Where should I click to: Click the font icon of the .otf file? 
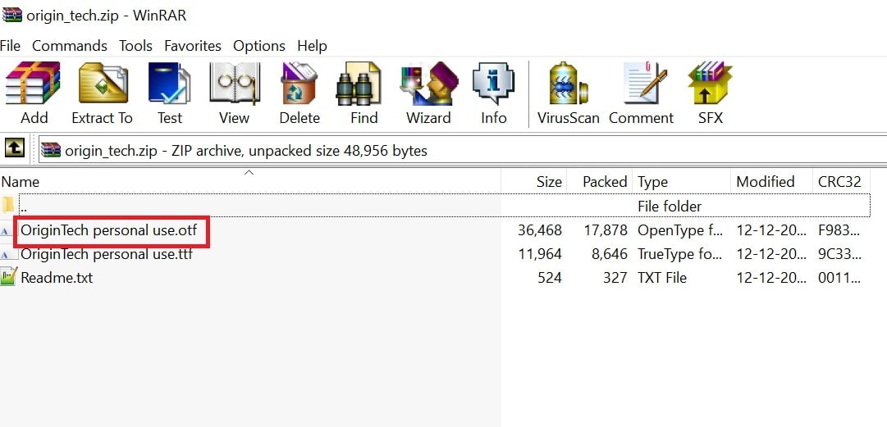[x=7, y=231]
